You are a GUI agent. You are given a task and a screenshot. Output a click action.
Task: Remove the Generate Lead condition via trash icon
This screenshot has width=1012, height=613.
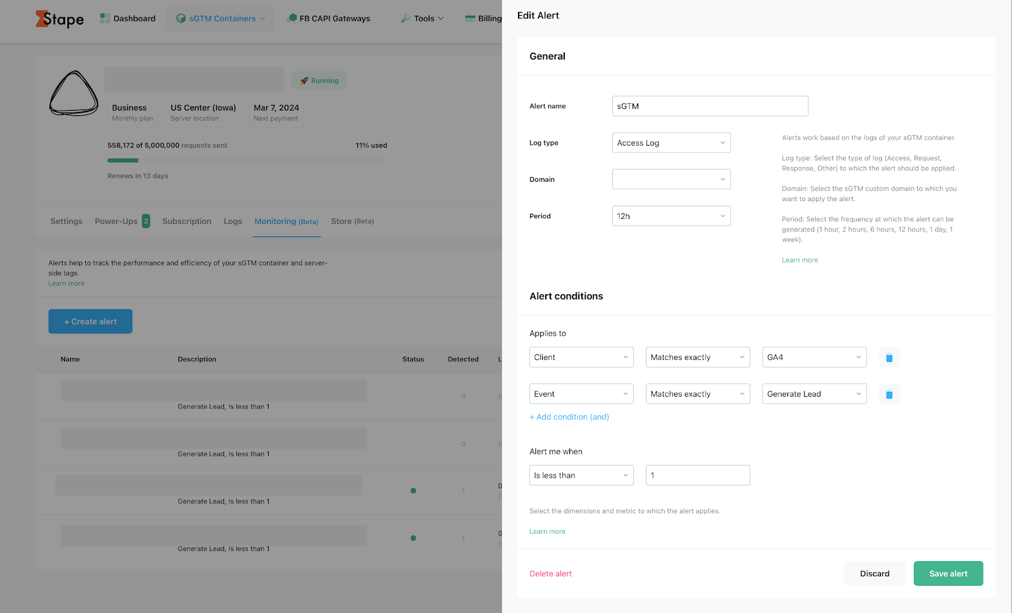click(889, 393)
